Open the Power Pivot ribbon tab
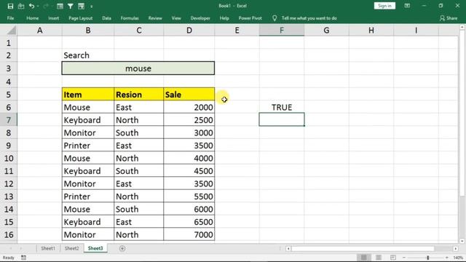The width and height of the screenshot is (466, 262). pyautogui.click(x=250, y=18)
